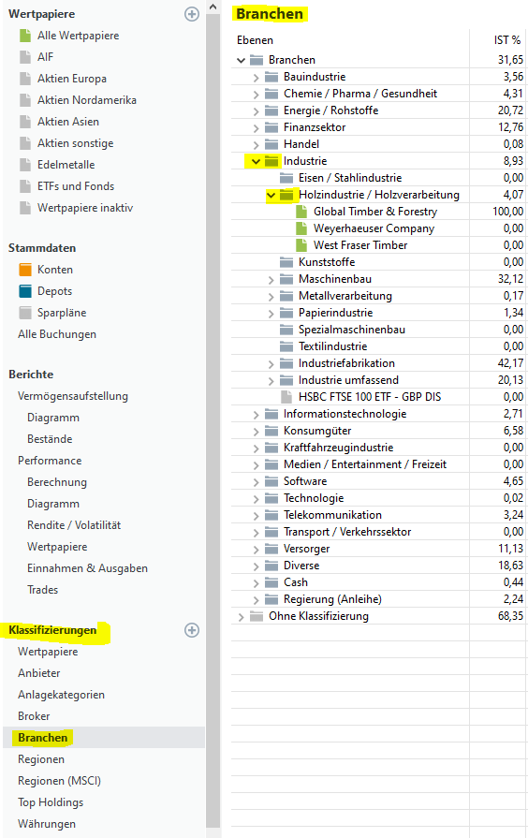Click the folder icon of Spezialmaschinenbau

point(286,330)
